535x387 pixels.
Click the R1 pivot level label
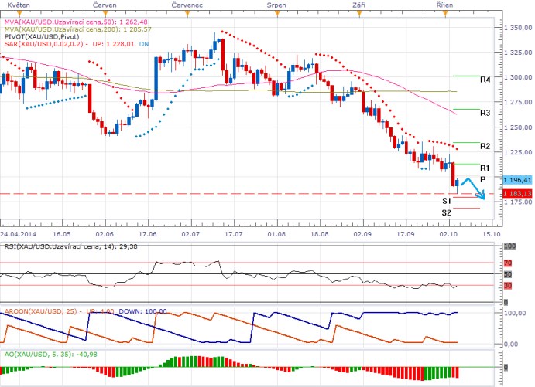tap(485, 168)
